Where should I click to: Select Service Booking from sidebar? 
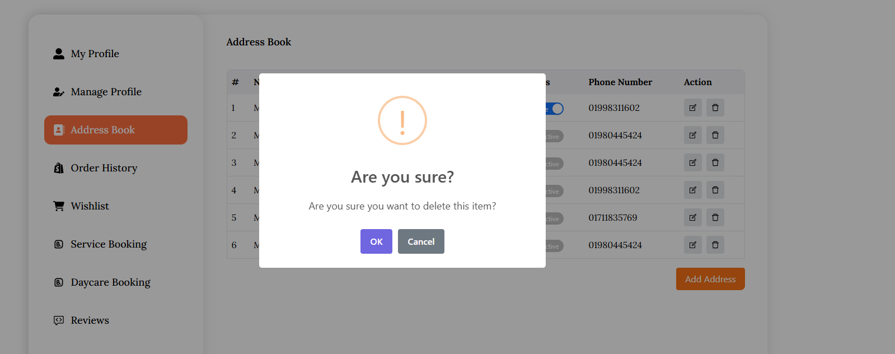[109, 244]
